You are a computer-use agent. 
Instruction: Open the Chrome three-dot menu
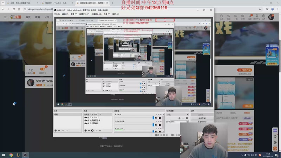pos(278,9)
